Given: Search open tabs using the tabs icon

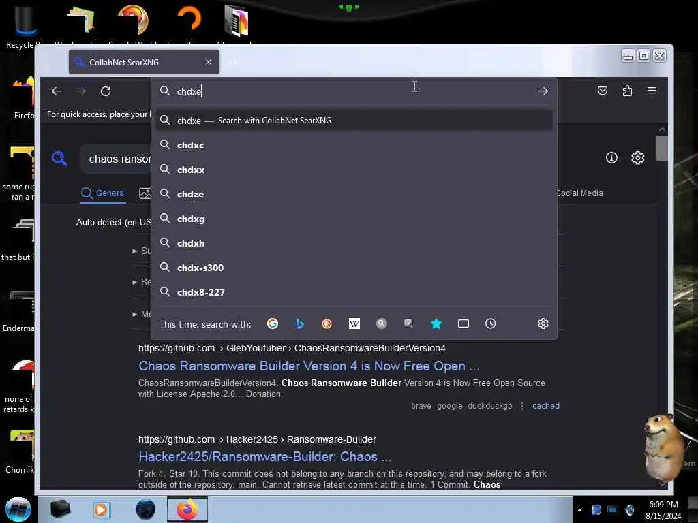Looking at the screenshot, I should click(x=464, y=323).
